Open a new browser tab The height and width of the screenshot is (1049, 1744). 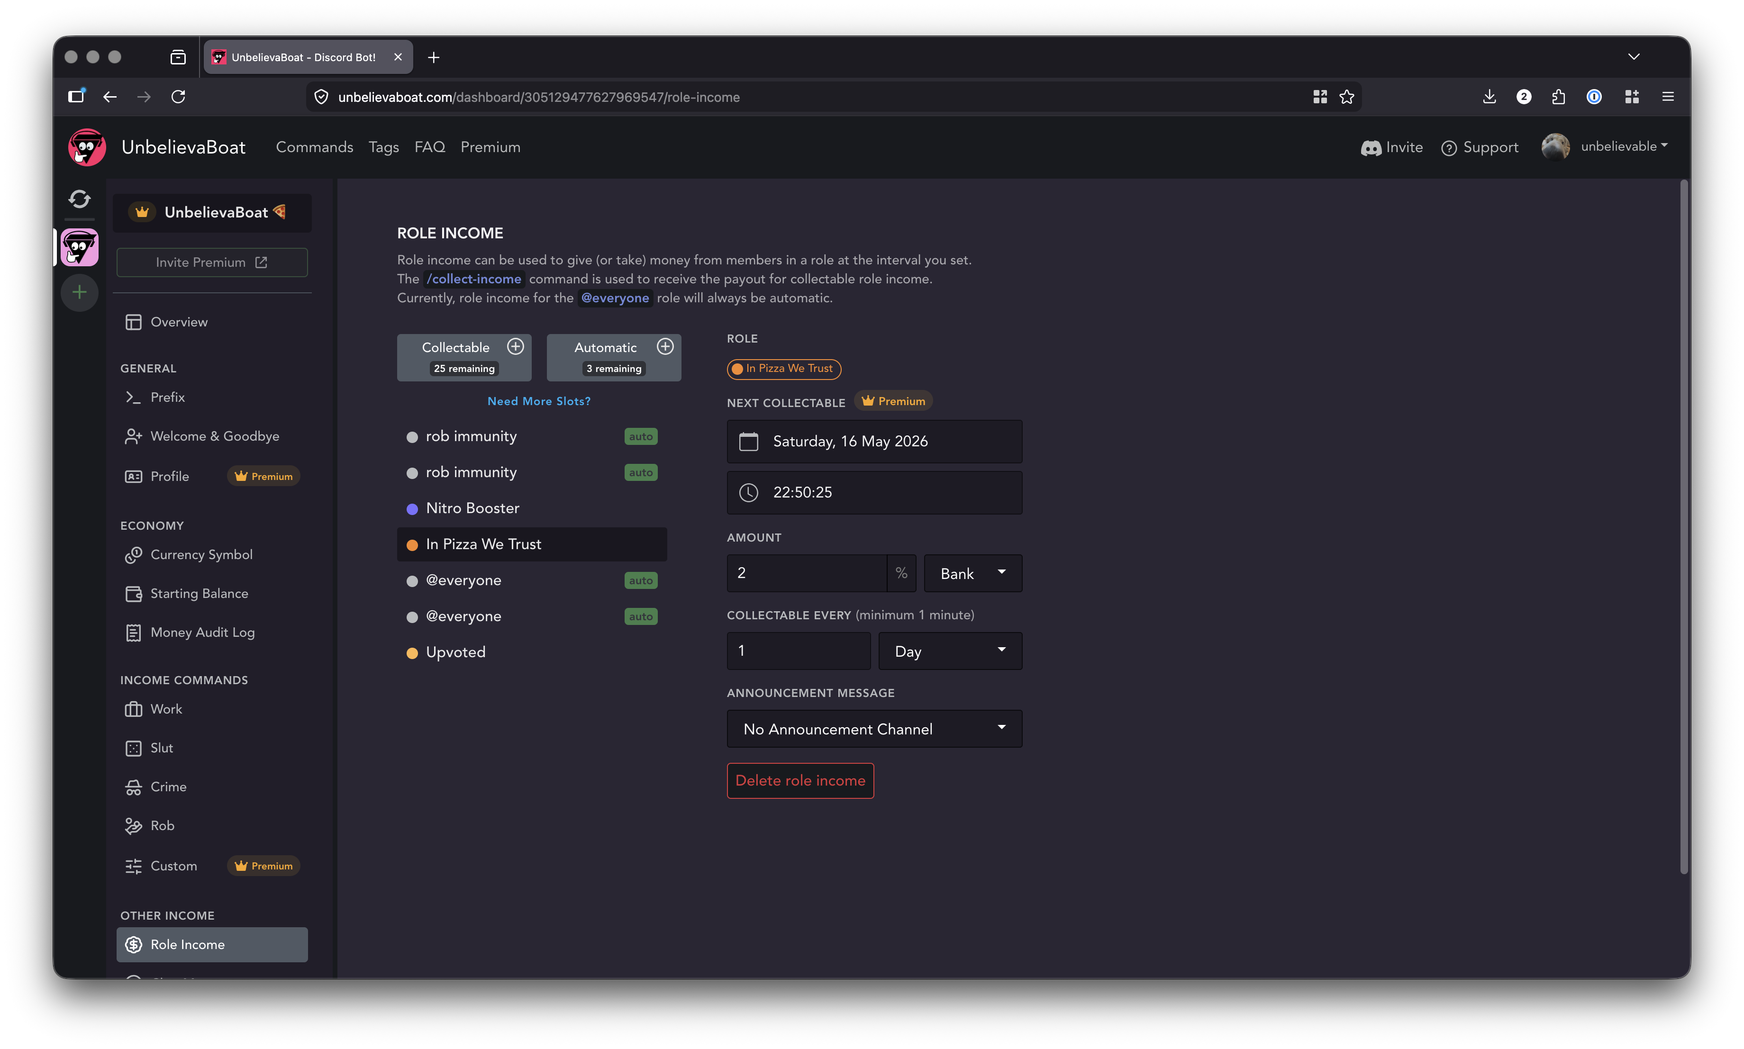pyautogui.click(x=433, y=57)
